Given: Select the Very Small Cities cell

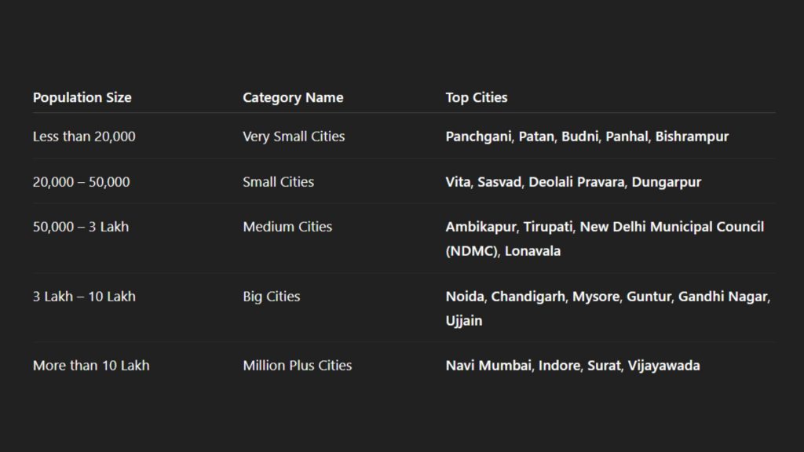Looking at the screenshot, I should pyautogui.click(x=294, y=137).
